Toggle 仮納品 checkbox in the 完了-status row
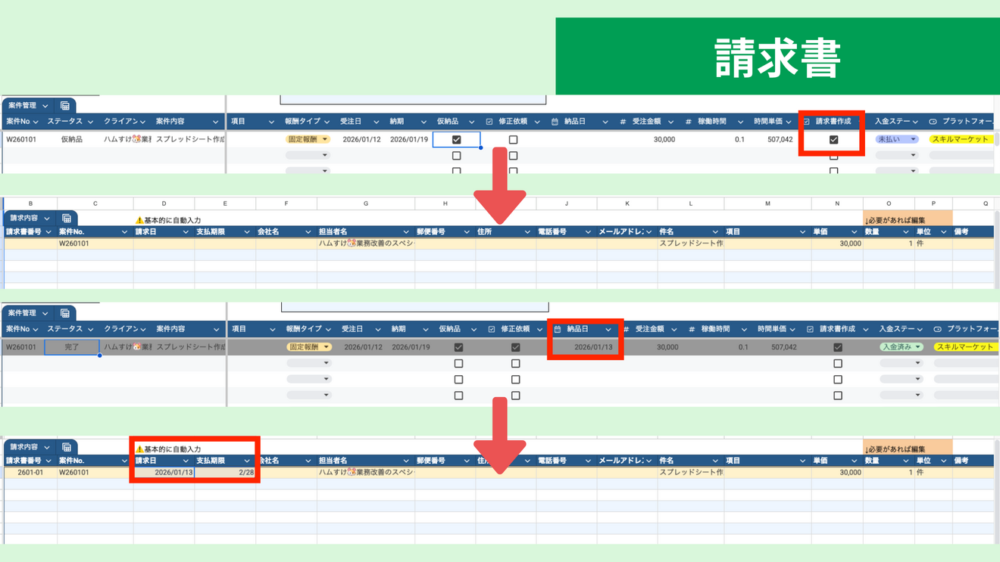The height and width of the screenshot is (562, 1000). point(458,347)
